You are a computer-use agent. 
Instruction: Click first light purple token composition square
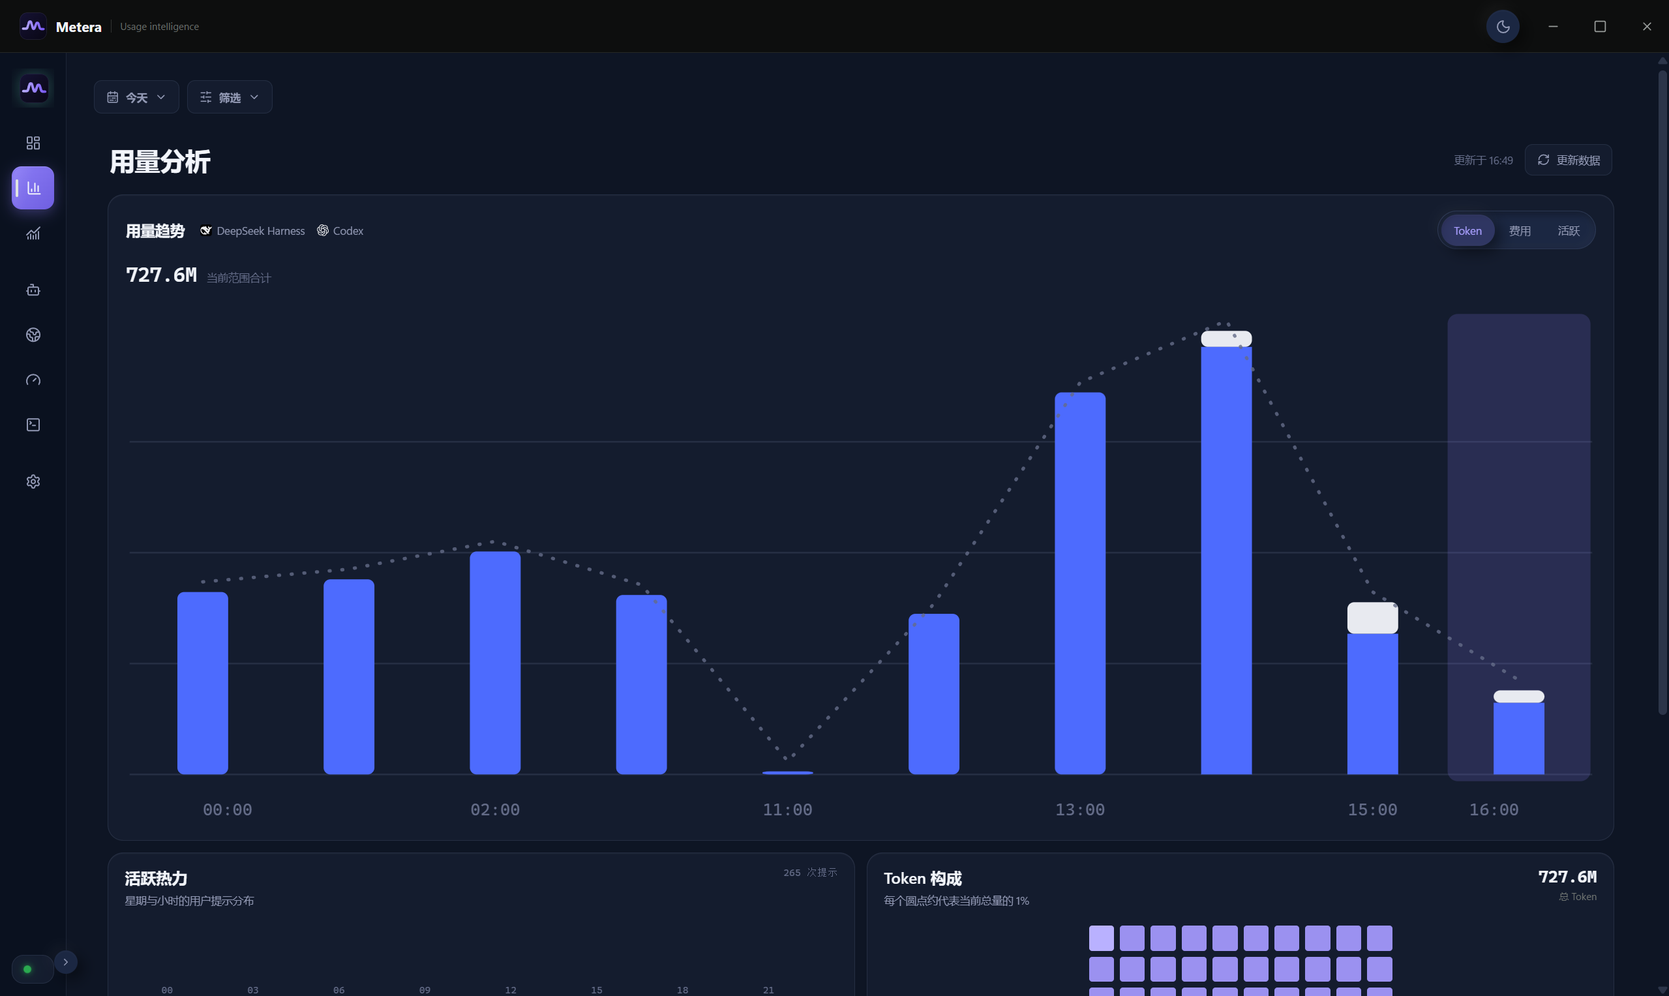(1102, 939)
